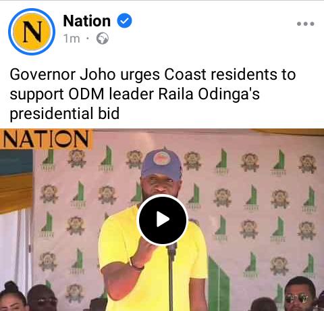This screenshot has width=324, height=311.
Task: Click the globe public audience icon
Action: 103,39
